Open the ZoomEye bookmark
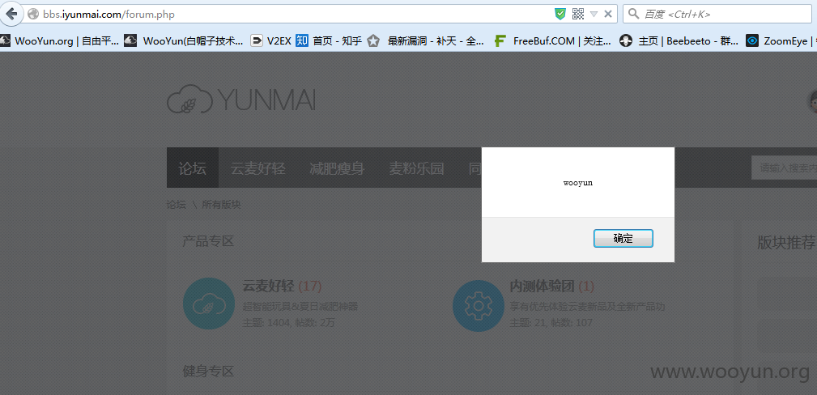Image resolution: width=817 pixels, height=395 pixels. coord(781,40)
